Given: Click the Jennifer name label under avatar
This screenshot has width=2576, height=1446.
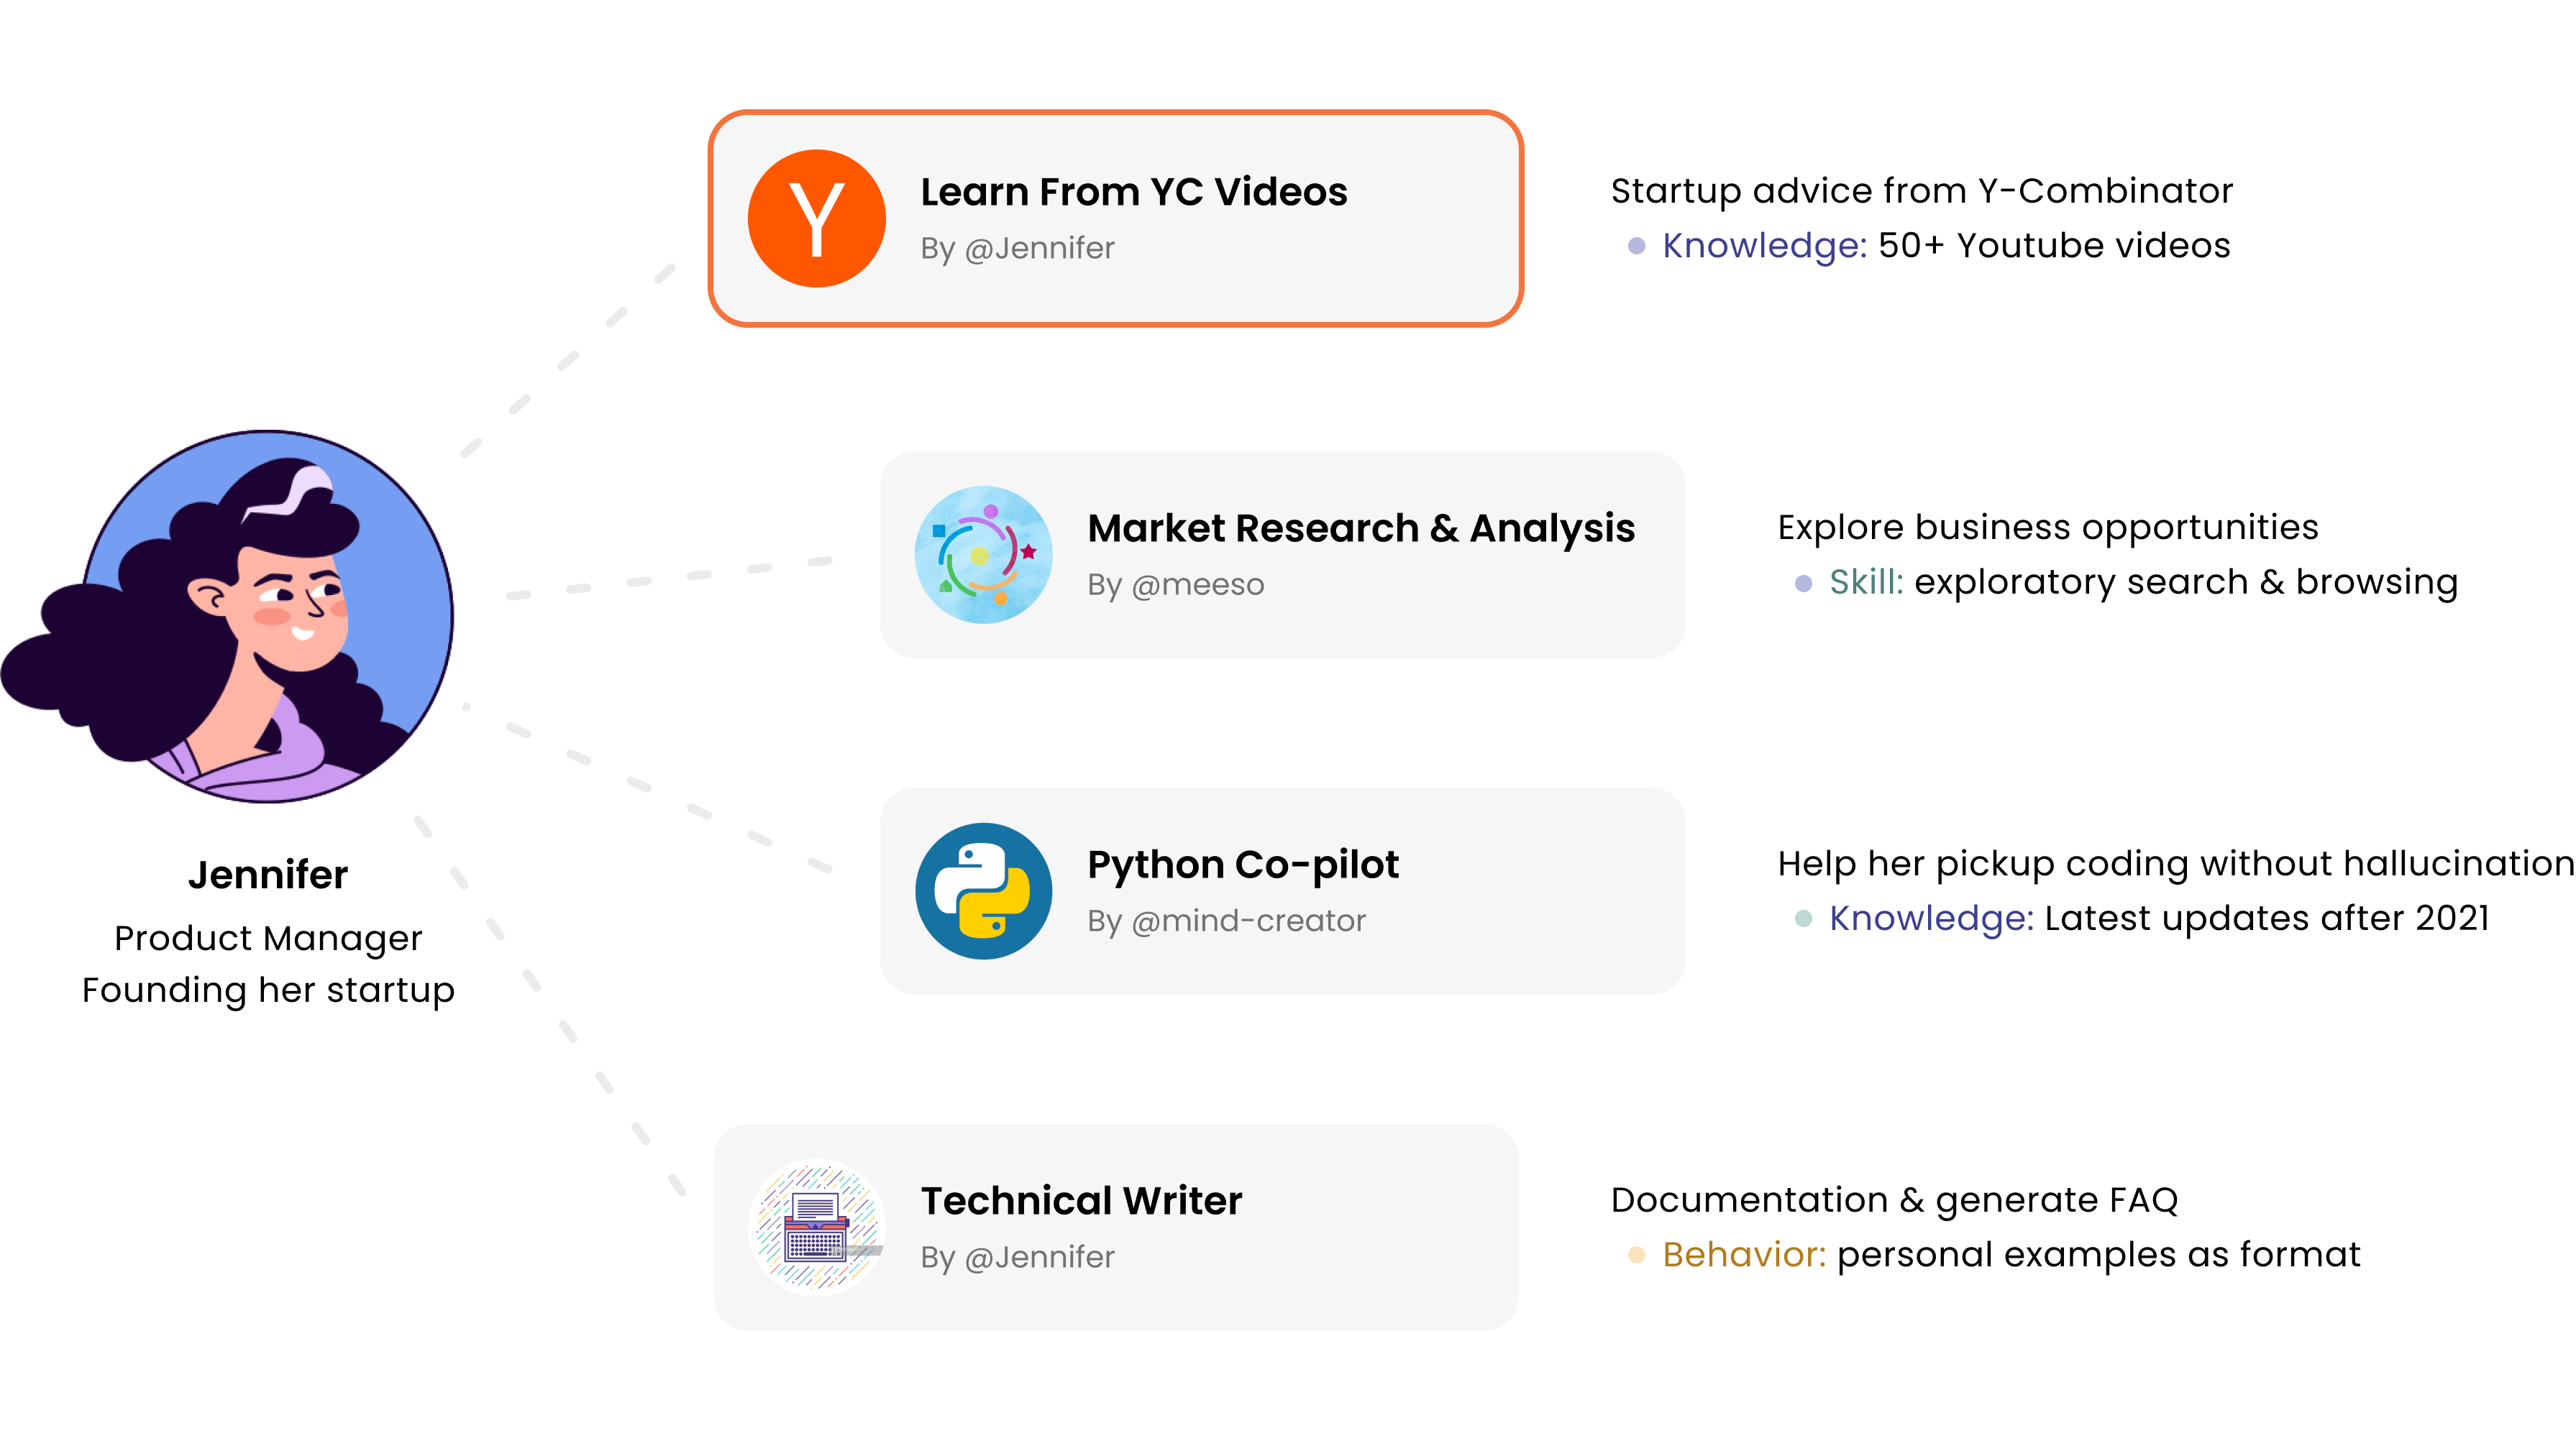Looking at the screenshot, I should click(268, 875).
